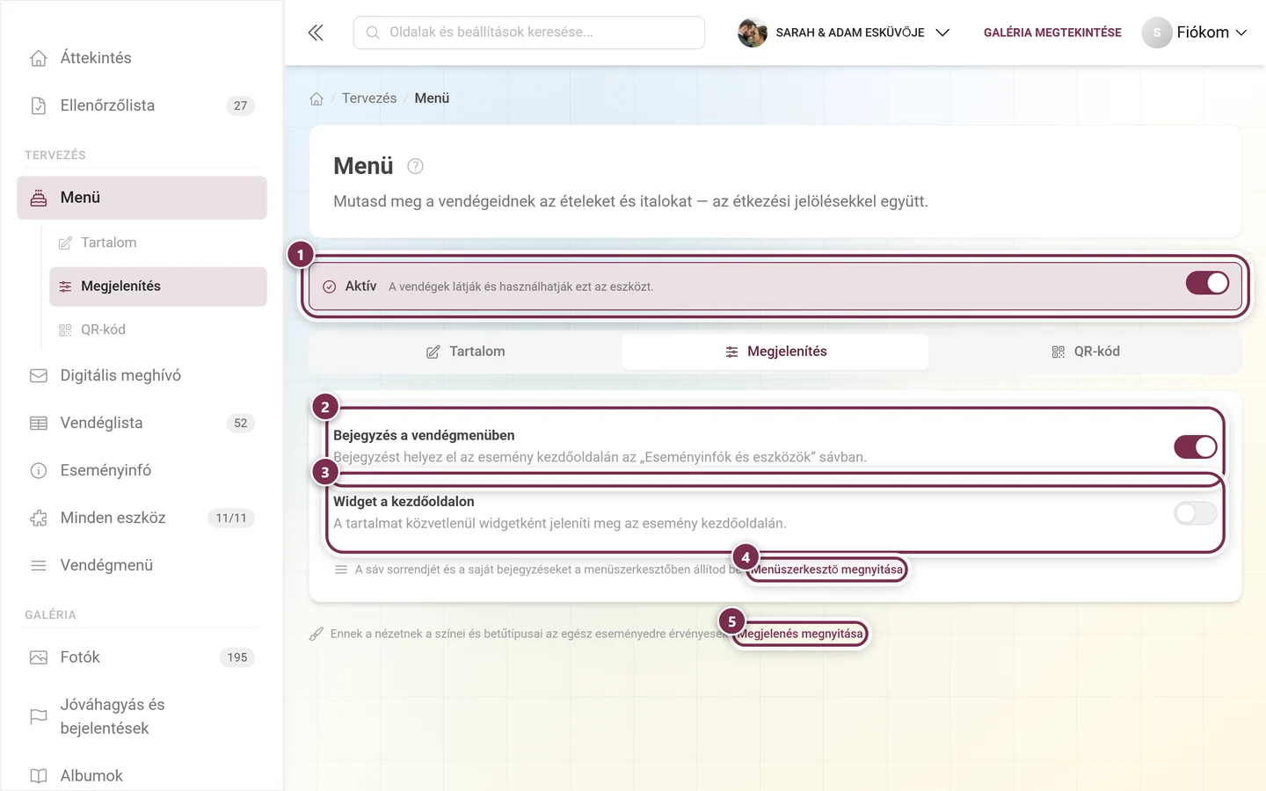Open QR-kód sub-item in sidebar
Viewport: 1266px width, 791px height.
click(158, 330)
